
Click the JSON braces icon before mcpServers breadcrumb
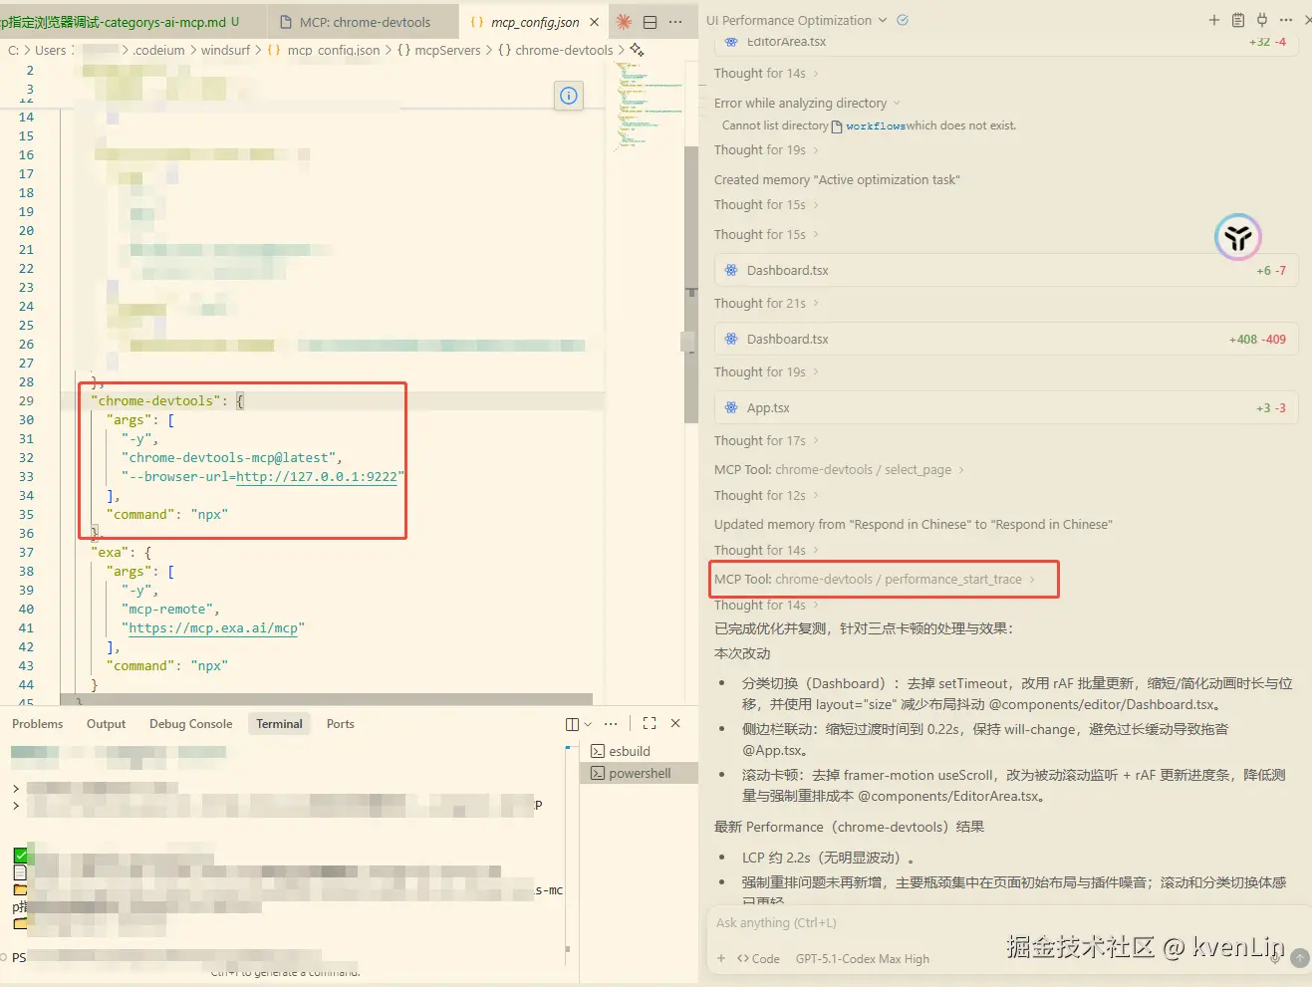pos(403,50)
